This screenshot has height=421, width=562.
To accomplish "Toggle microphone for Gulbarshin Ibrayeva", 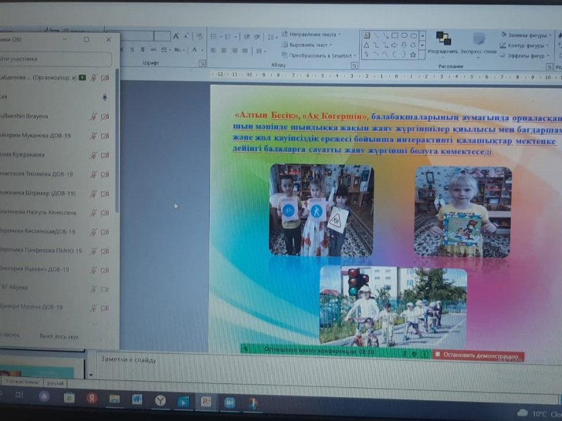I will point(93,116).
